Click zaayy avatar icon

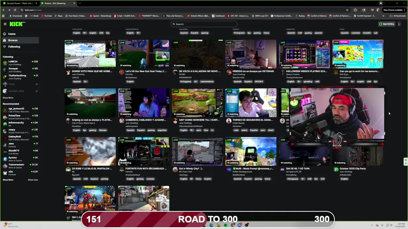click(5, 131)
